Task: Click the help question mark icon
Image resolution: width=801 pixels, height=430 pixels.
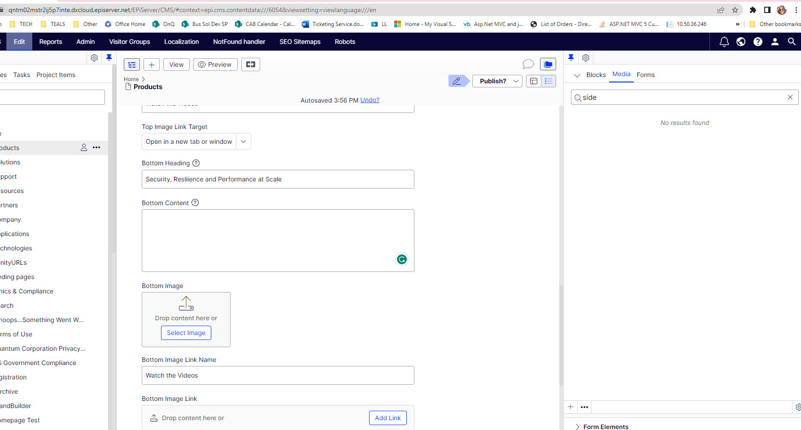Action: [758, 42]
